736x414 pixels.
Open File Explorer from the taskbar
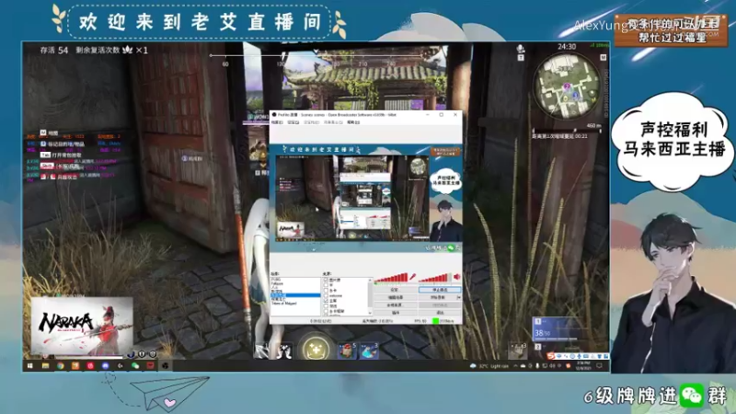(45, 365)
